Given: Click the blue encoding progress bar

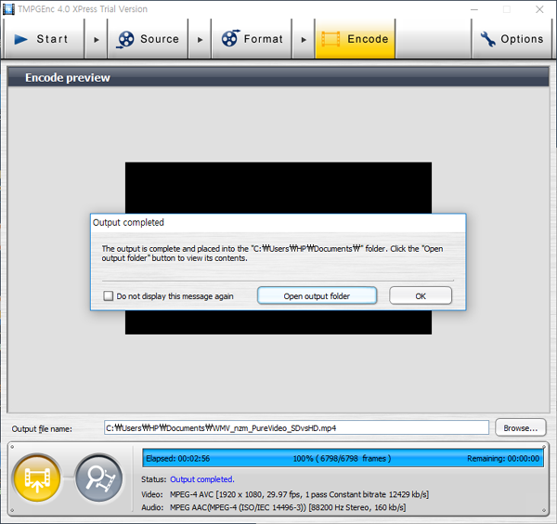Looking at the screenshot, I should tap(343, 458).
